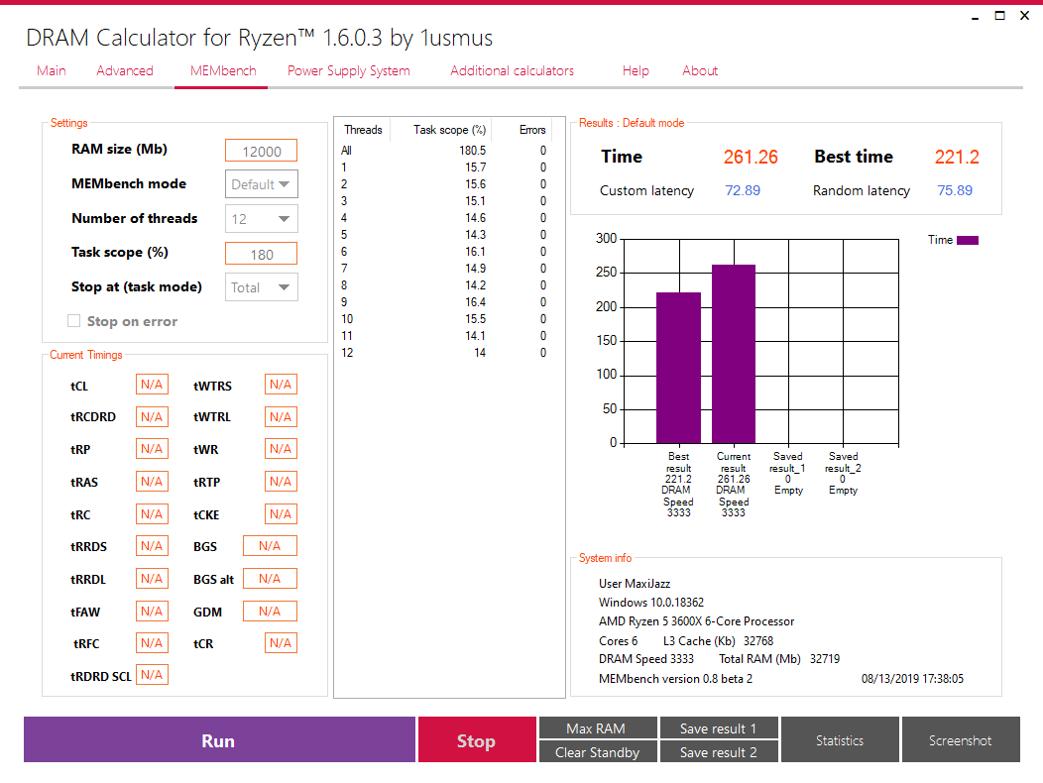Click Save result 1 button
Screen dimensions: 1043x783
[719, 728]
